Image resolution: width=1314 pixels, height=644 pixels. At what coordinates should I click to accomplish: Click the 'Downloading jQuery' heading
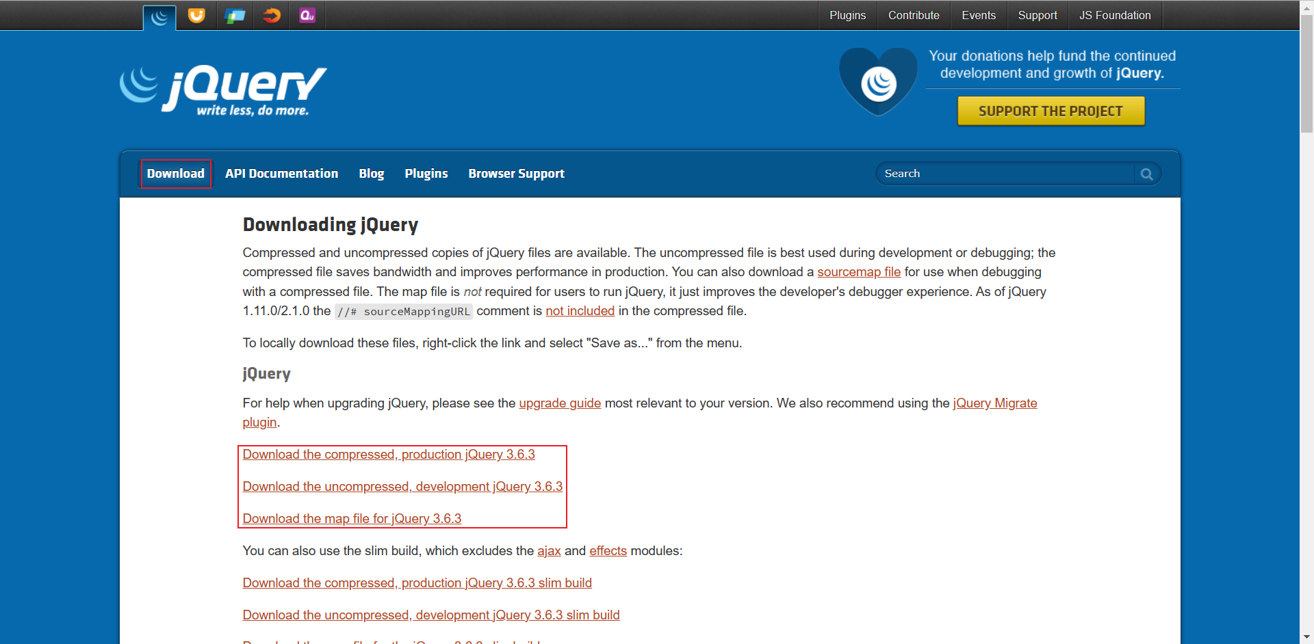[x=331, y=225]
